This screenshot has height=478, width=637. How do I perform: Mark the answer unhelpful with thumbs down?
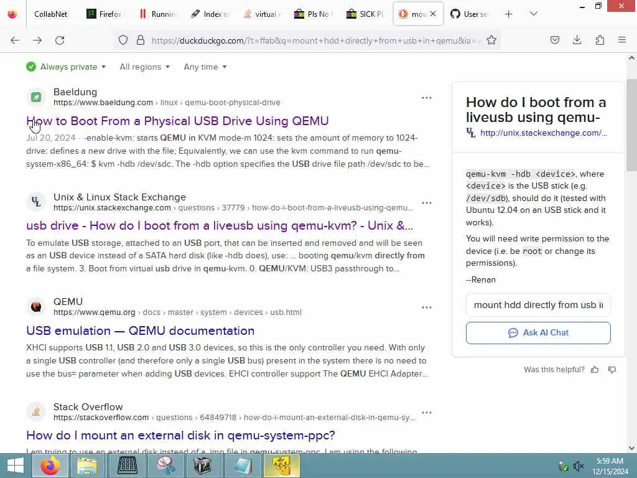[x=612, y=370]
